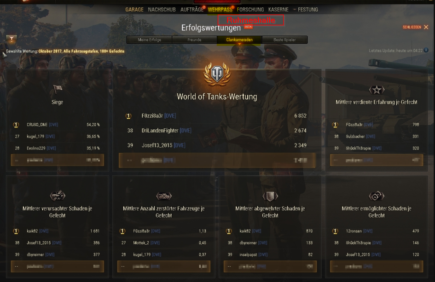Viewport: 435px width, 282px height.
Task: Click the World of Tanks laurel emblem
Action: 217,75
